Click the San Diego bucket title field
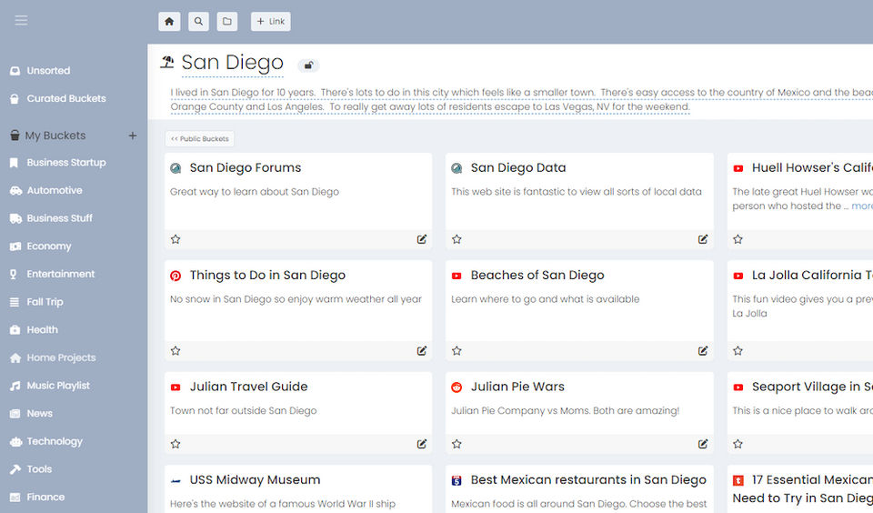 pyautogui.click(x=232, y=63)
